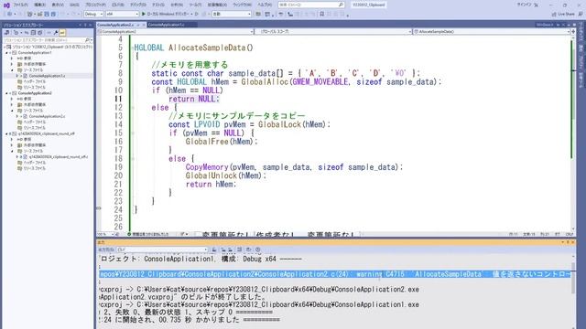Select the solution Y230812_Clipboard root node

[x=51, y=47]
